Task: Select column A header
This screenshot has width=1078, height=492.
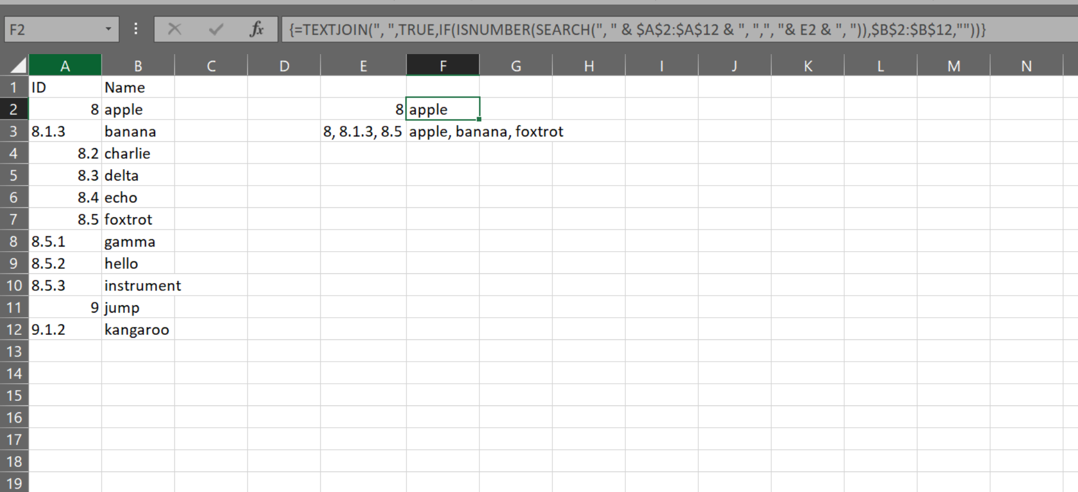Action: click(65, 66)
